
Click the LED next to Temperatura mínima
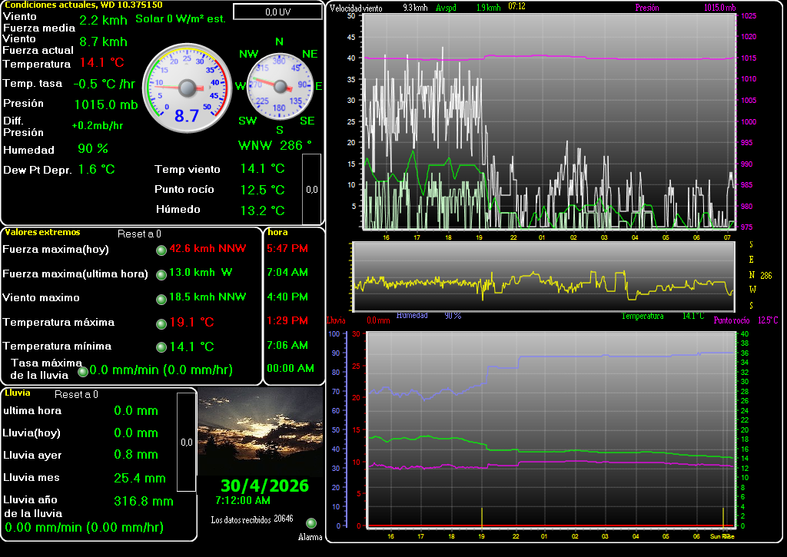161,347
